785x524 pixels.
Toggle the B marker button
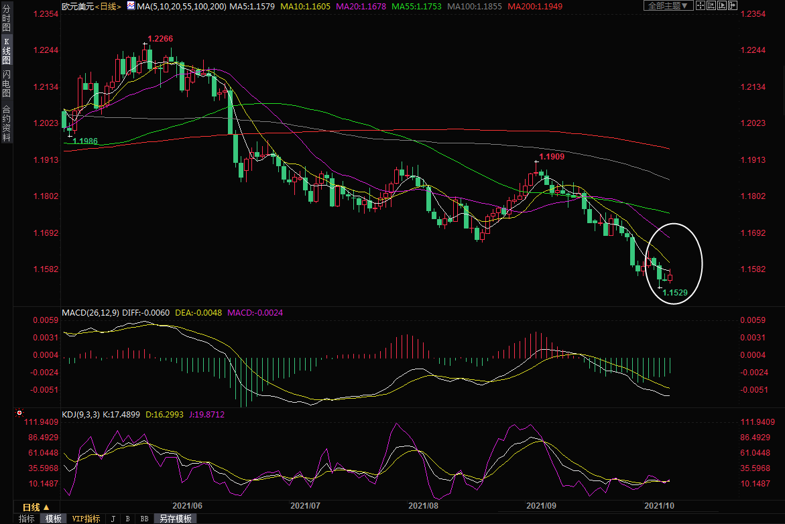[127, 519]
